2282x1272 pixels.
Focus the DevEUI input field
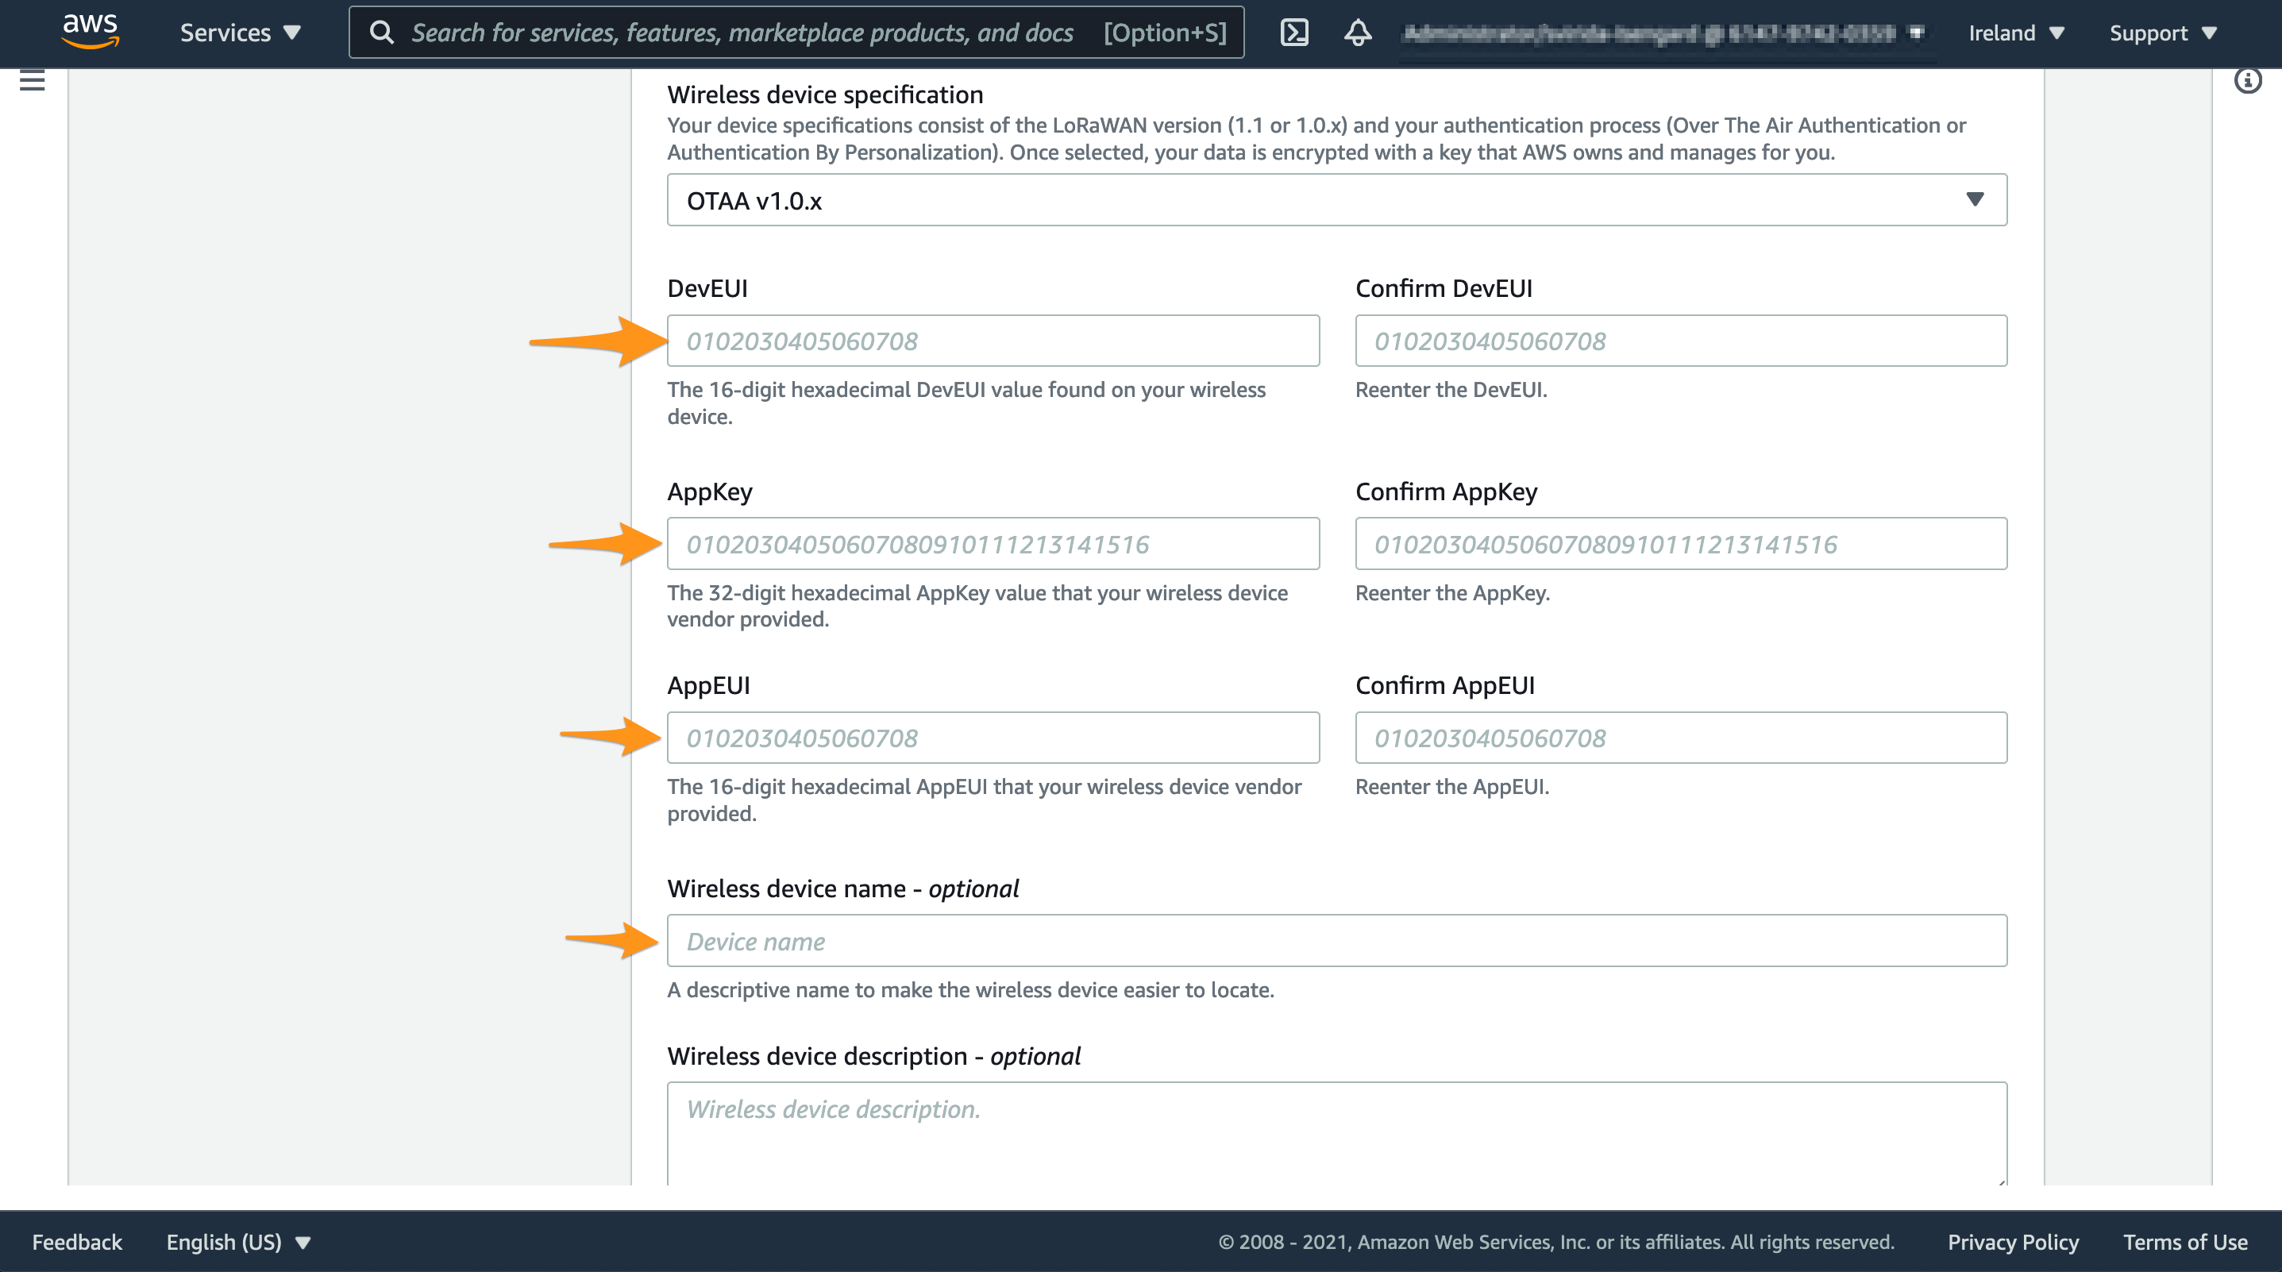(993, 341)
